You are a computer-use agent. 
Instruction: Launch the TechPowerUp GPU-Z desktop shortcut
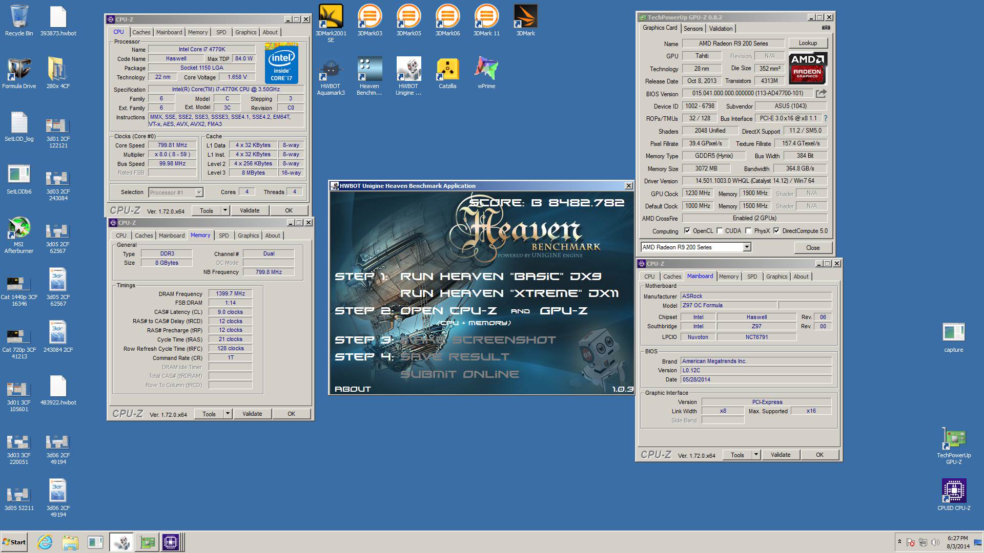pos(954,445)
